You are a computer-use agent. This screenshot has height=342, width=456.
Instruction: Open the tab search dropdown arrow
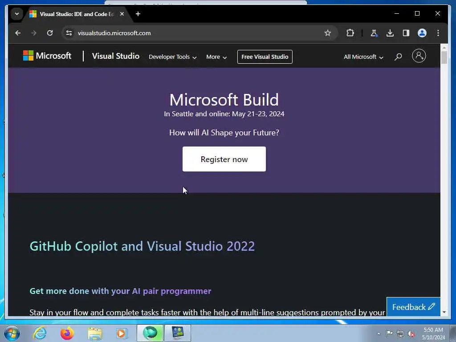[x=17, y=14]
